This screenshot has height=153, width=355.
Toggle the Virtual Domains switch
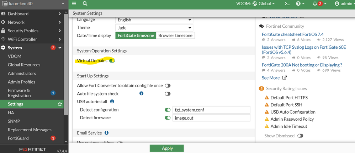tap(112, 61)
